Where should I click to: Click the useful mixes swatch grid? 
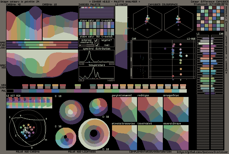(x=210, y=18)
